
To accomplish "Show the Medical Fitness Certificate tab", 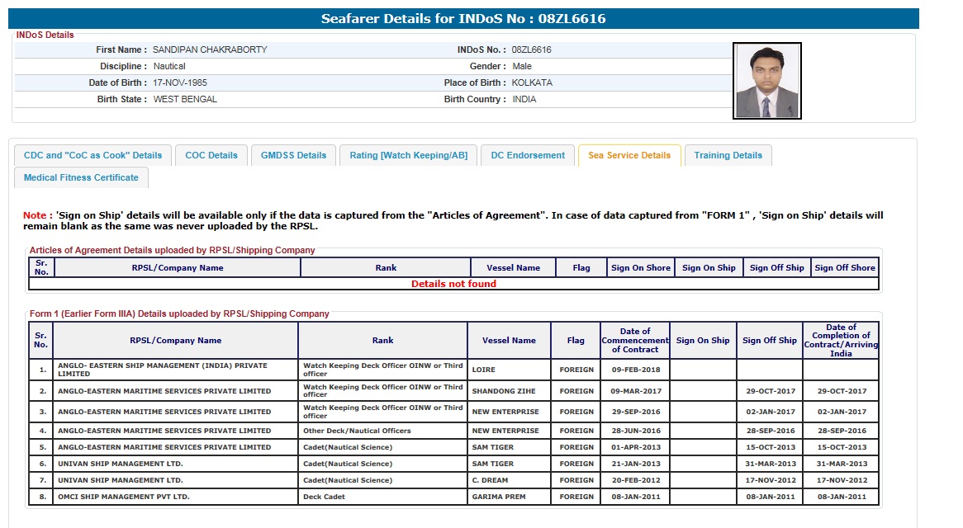I will 81,177.
